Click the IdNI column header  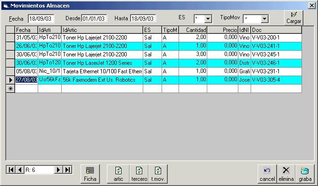click(245, 30)
